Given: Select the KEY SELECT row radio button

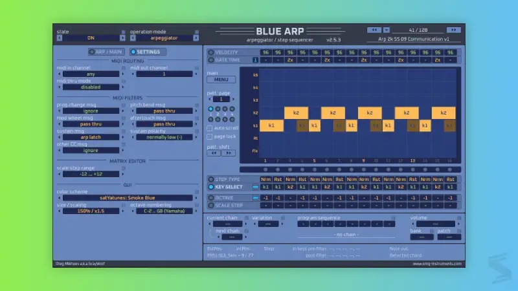Looking at the screenshot, I should (211, 187).
